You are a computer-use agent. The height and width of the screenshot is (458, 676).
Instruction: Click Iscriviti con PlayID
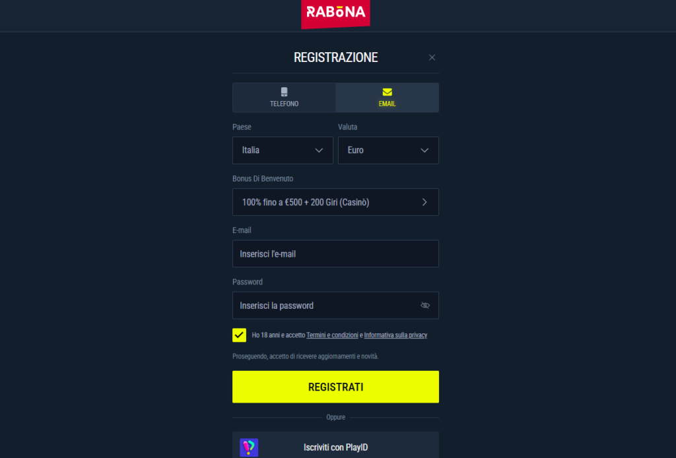(335, 447)
